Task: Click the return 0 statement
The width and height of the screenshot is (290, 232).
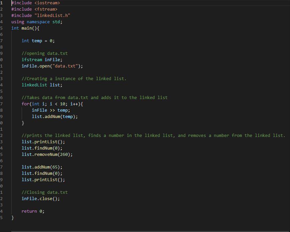Action: click(x=33, y=211)
